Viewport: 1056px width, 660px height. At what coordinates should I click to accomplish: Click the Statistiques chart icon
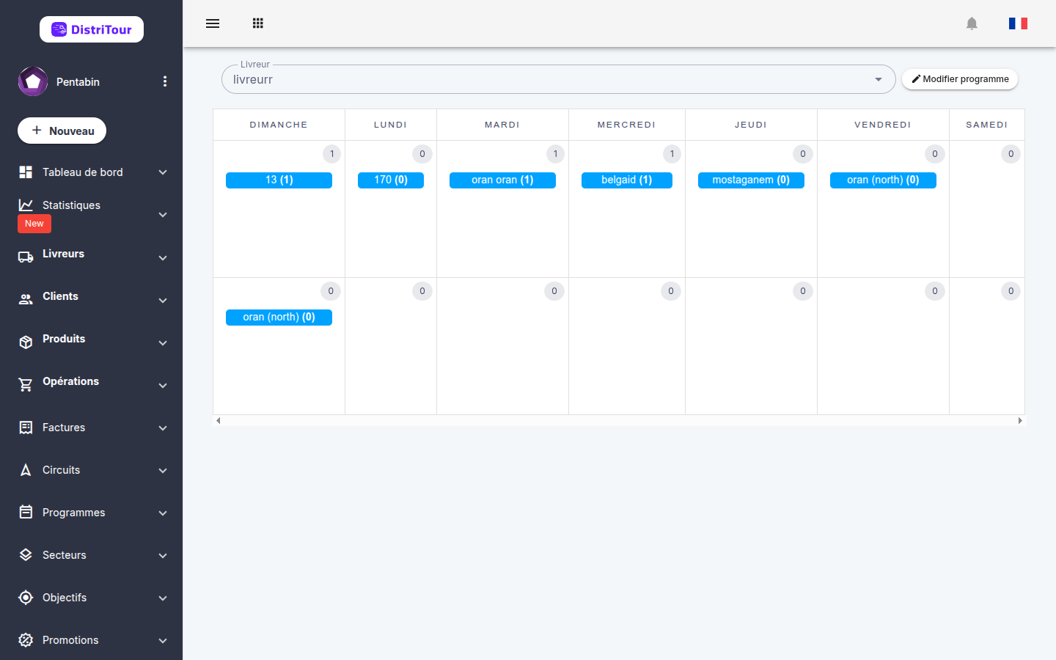(26, 205)
